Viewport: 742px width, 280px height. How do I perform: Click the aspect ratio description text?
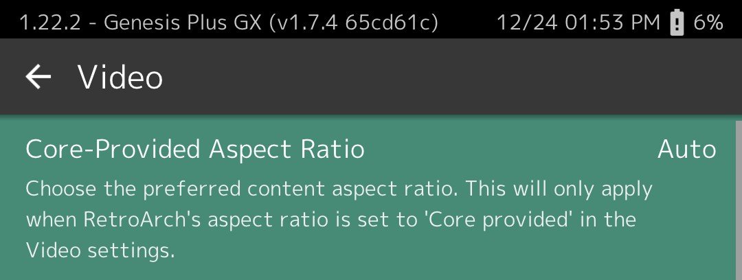coord(337,220)
